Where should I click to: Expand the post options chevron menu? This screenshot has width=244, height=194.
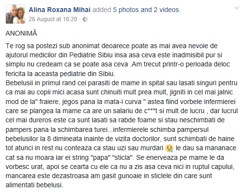click(x=237, y=8)
